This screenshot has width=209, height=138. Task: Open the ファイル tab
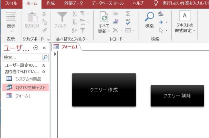(x=11, y=3)
